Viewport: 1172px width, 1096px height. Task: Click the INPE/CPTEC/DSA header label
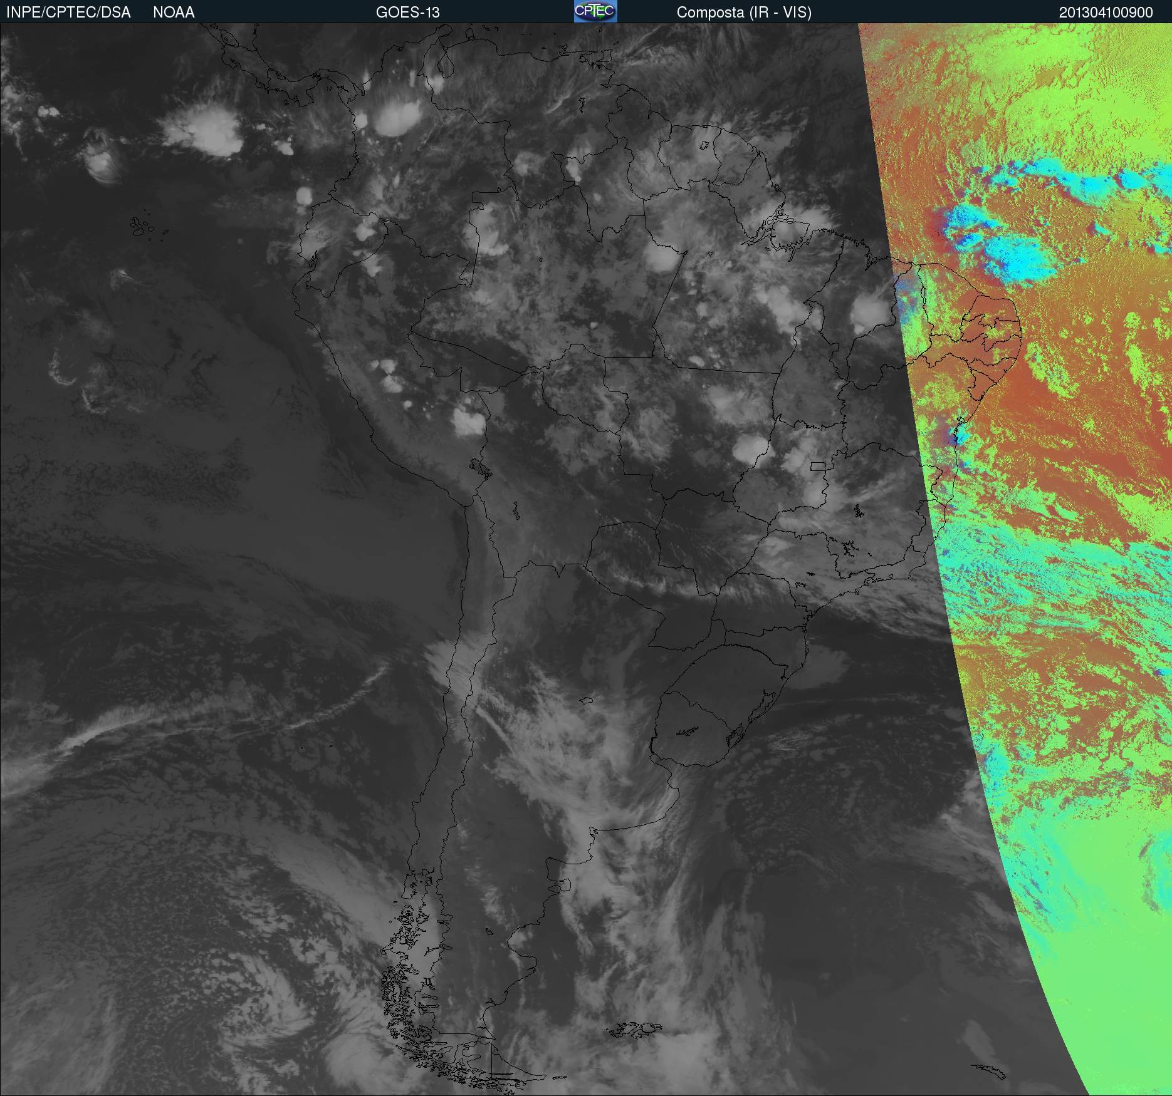point(68,13)
